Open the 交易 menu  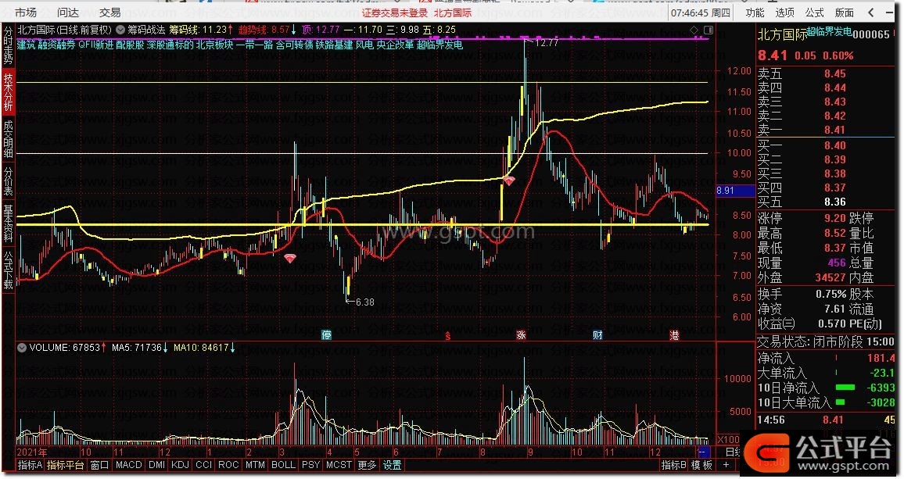[x=110, y=12]
